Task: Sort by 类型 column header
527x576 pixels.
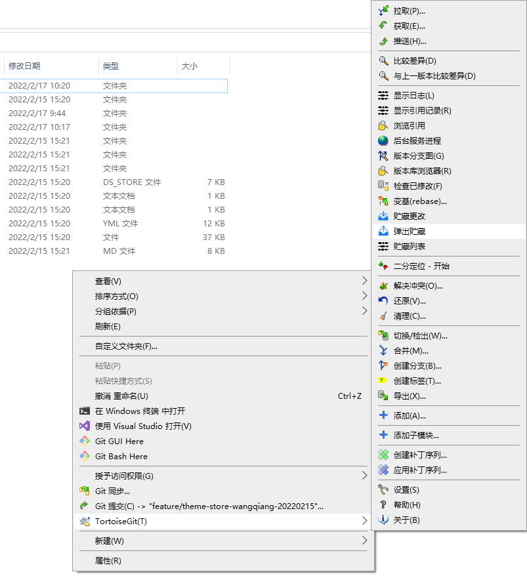Action: pyautogui.click(x=138, y=66)
